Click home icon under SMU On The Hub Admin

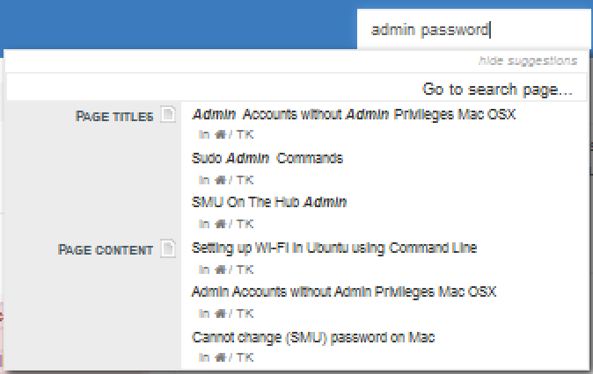pyautogui.click(x=221, y=224)
